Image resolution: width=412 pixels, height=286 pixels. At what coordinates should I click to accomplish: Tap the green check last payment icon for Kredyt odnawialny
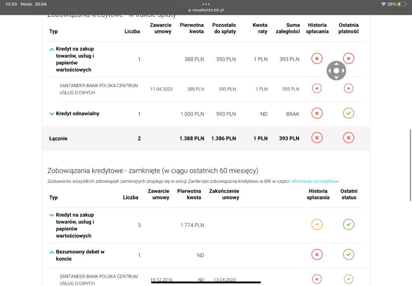tap(349, 113)
